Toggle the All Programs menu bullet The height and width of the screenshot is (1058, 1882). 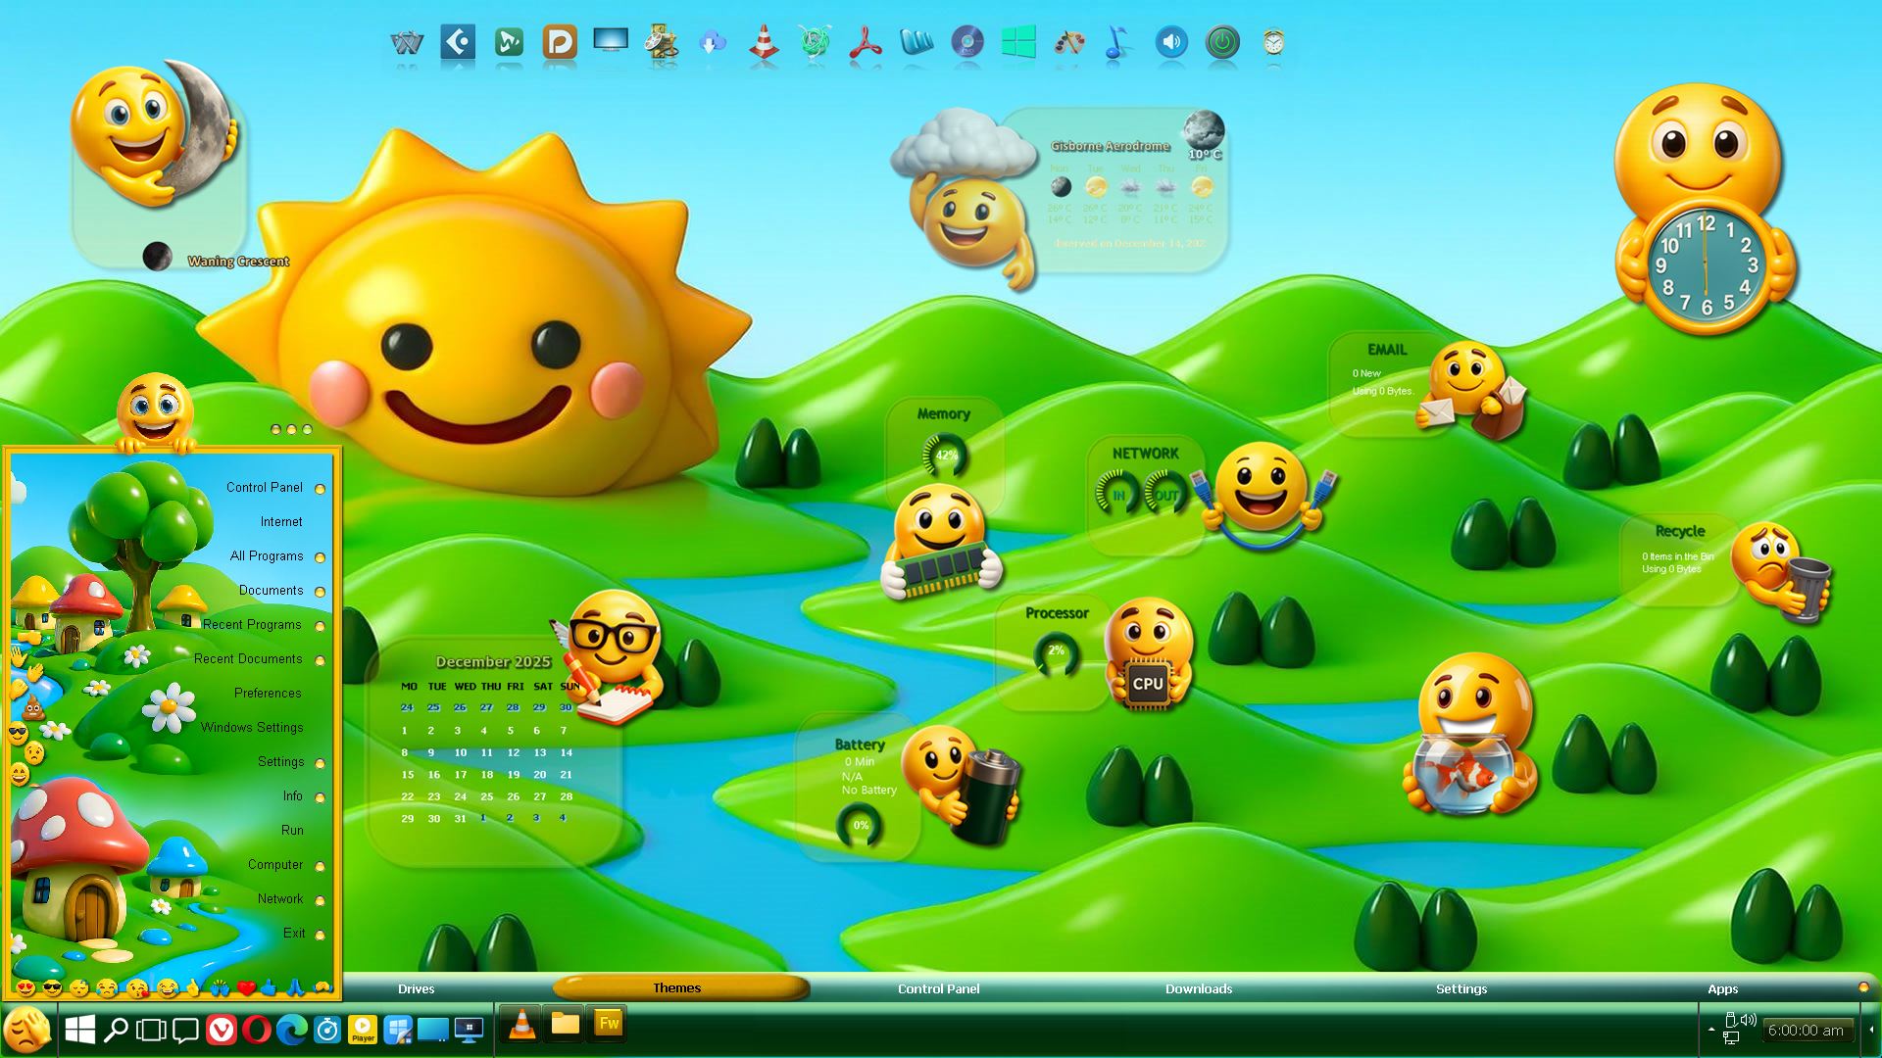(x=320, y=557)
